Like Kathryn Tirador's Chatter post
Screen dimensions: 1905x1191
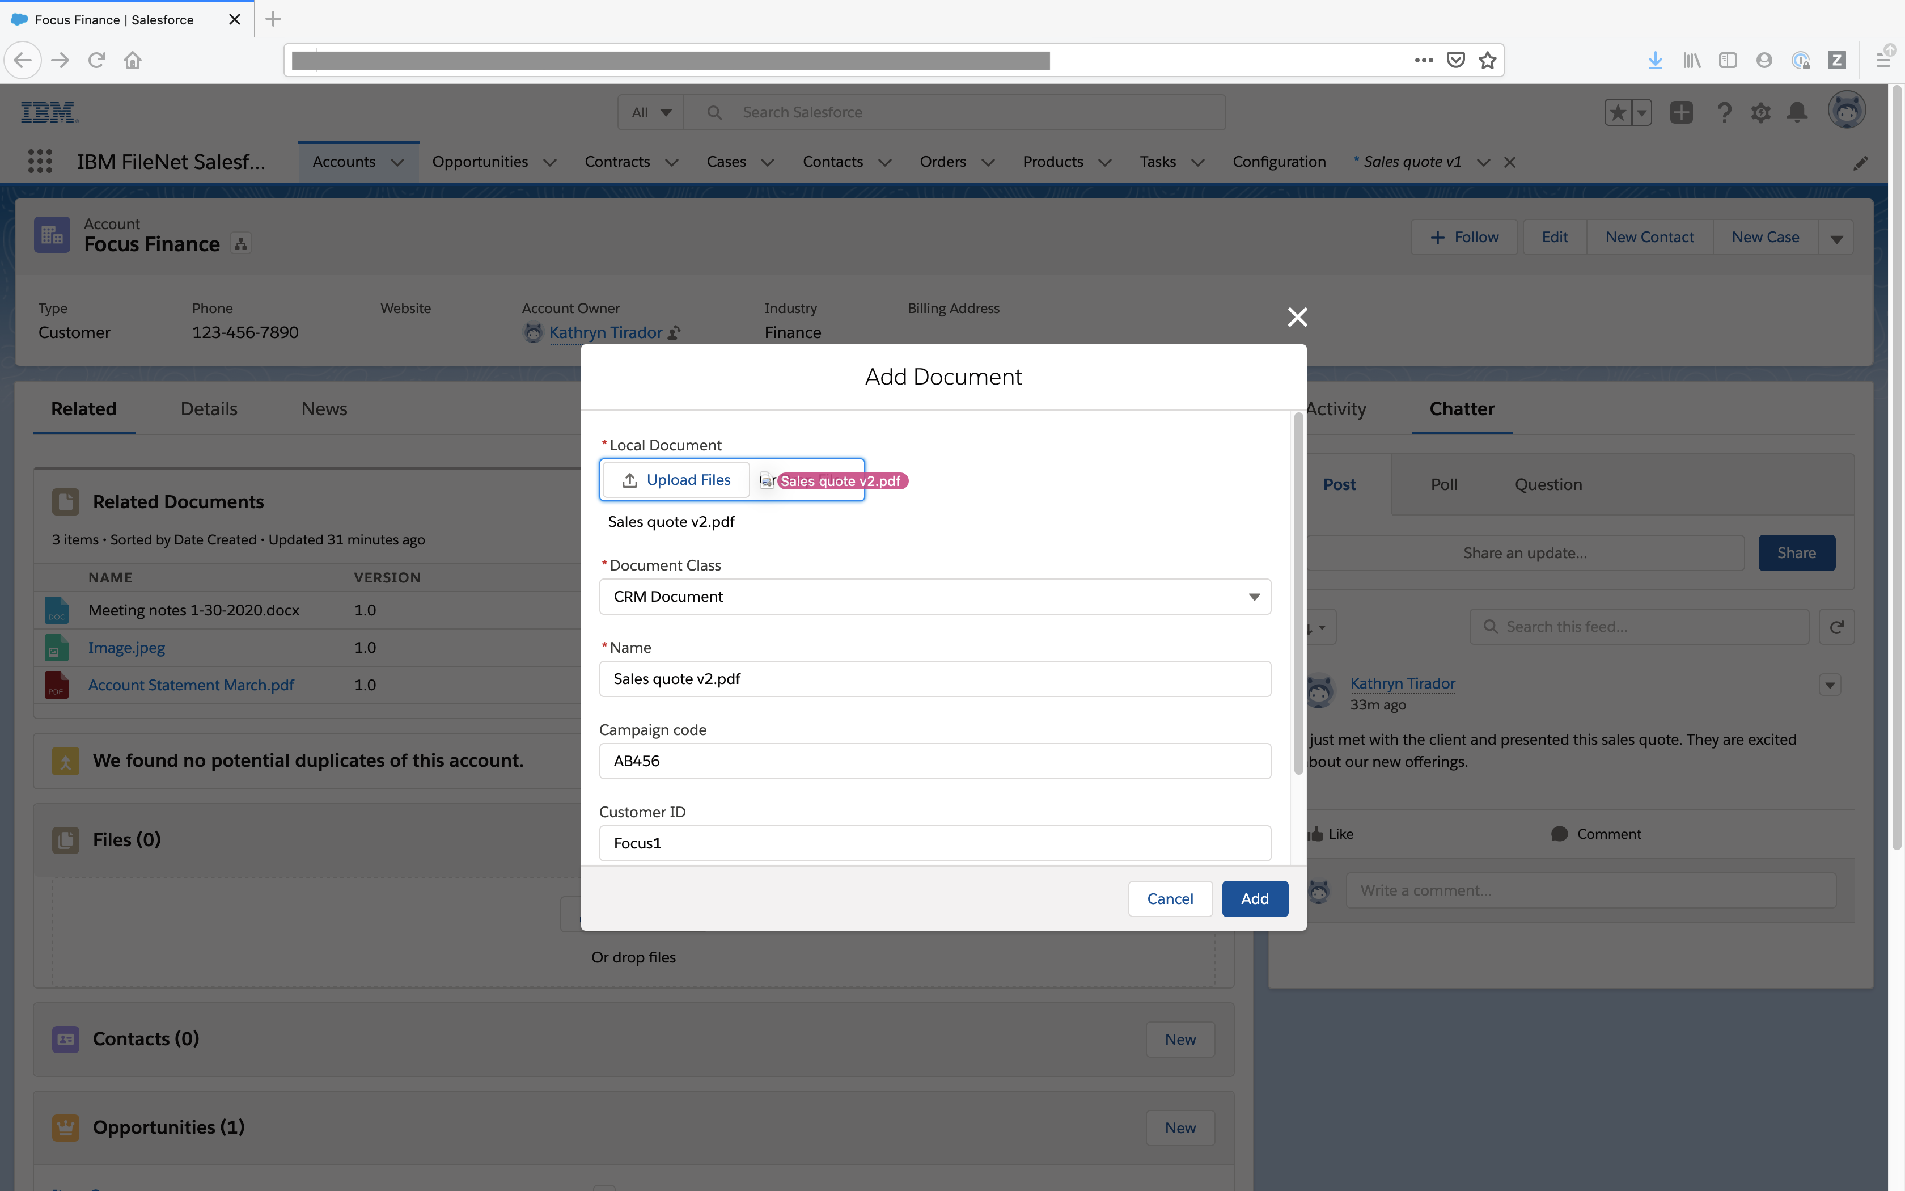tap(1331, 833)
